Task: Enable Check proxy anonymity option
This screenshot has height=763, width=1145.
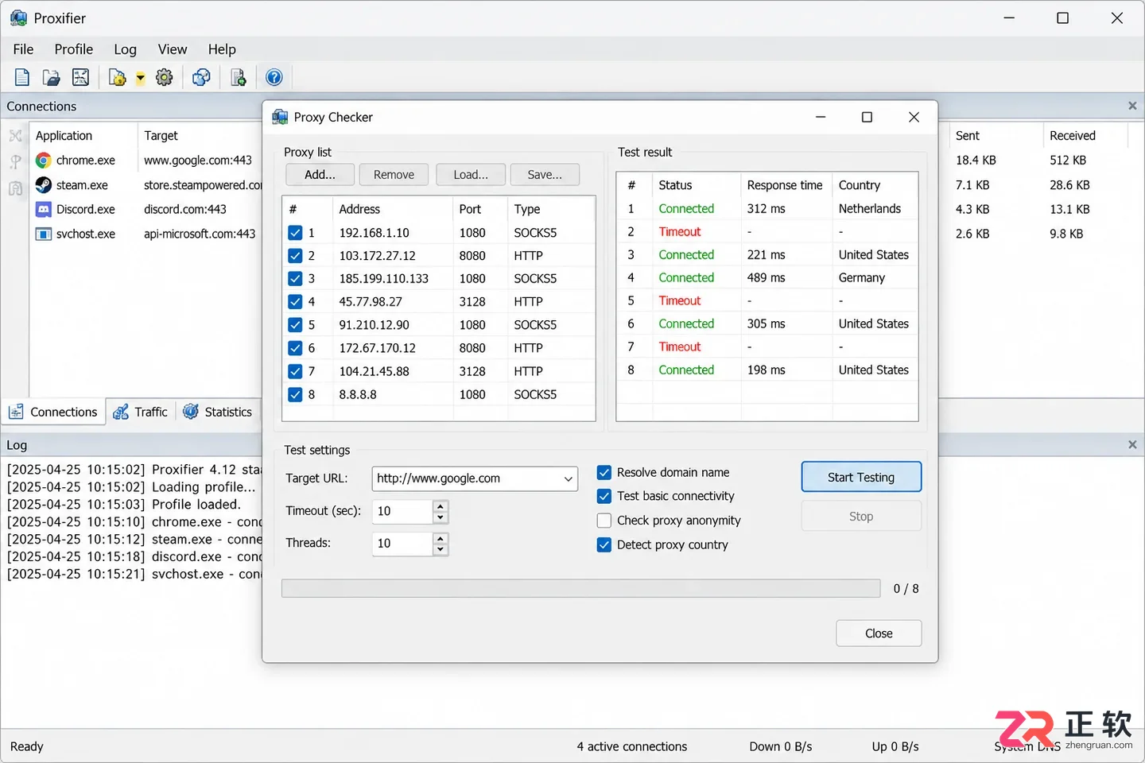Action: 604,521
